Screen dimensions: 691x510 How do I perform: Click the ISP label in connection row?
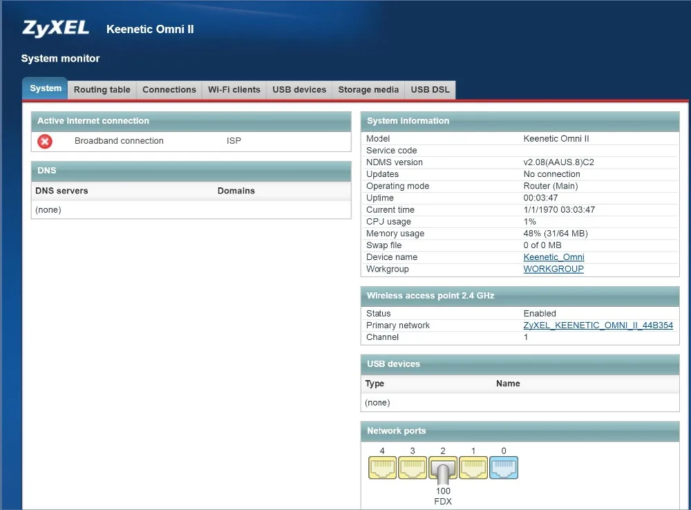[234, 141]
